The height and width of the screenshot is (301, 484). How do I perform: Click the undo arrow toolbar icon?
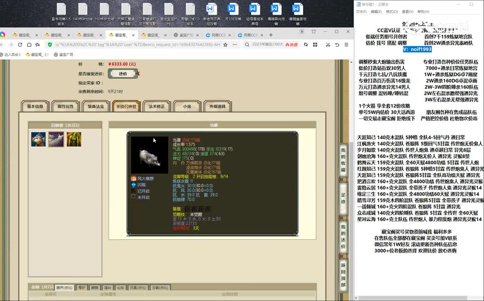(x=337, y=45)
